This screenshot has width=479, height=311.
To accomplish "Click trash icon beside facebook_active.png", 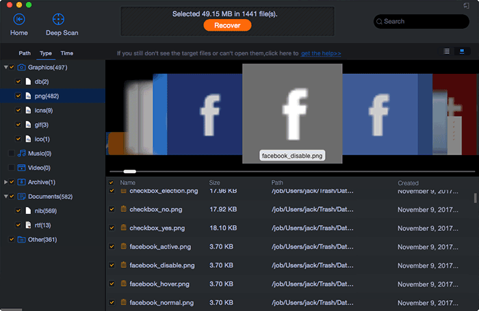I will coord(123,246).
